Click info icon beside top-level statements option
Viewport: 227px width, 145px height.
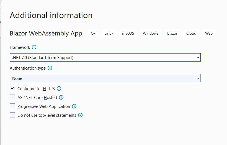click(80, 115)
